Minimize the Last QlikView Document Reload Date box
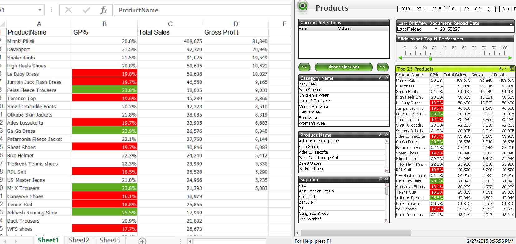This screenshot has height=244, width=516. 511,24
